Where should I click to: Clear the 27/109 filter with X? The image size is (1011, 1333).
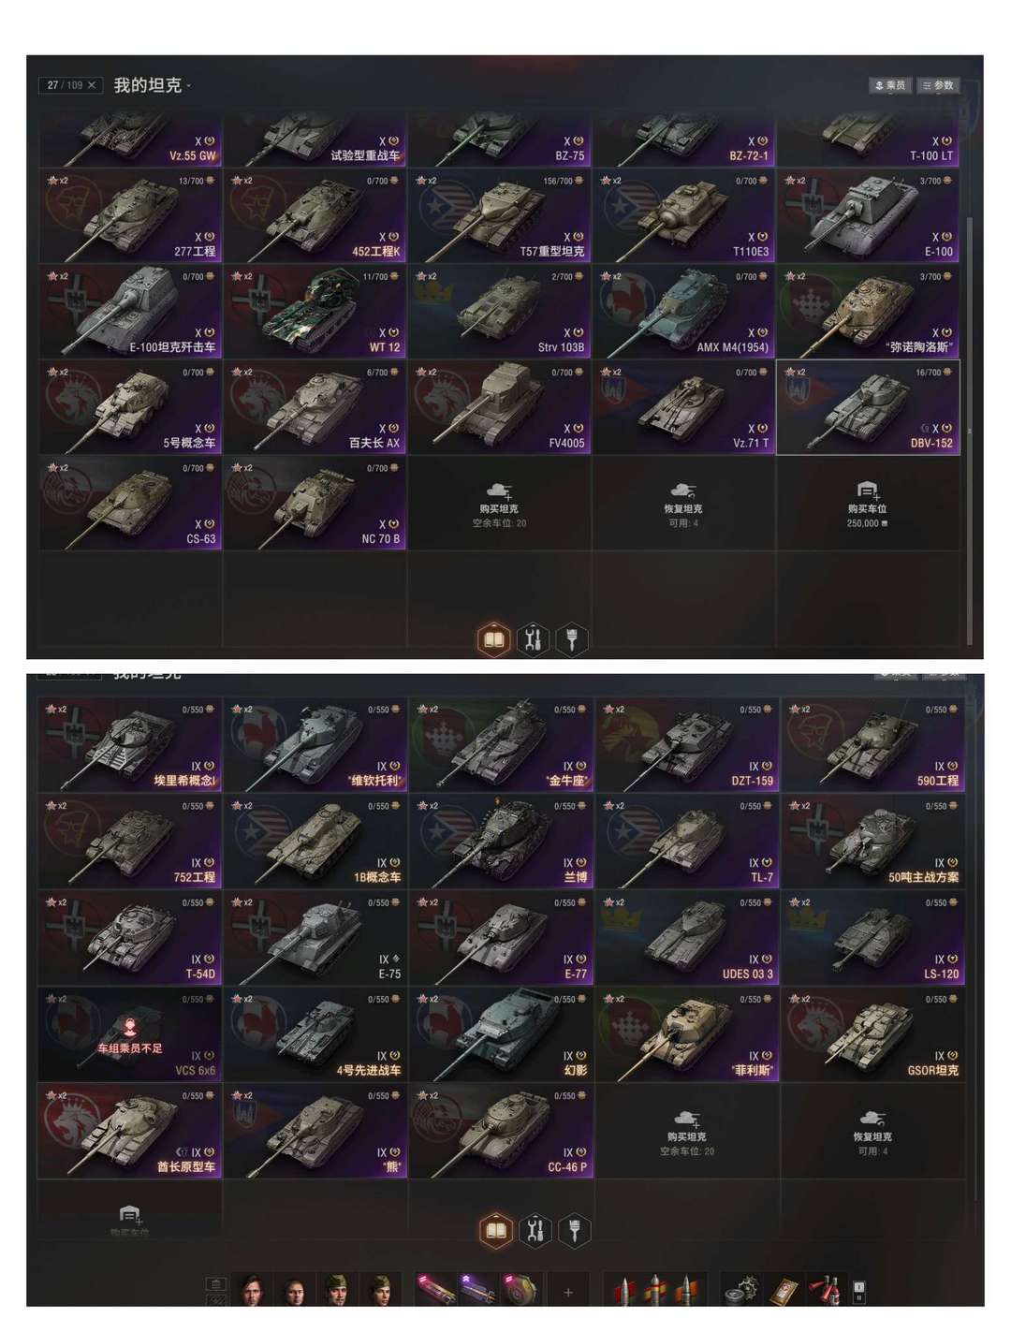point(91,85)
